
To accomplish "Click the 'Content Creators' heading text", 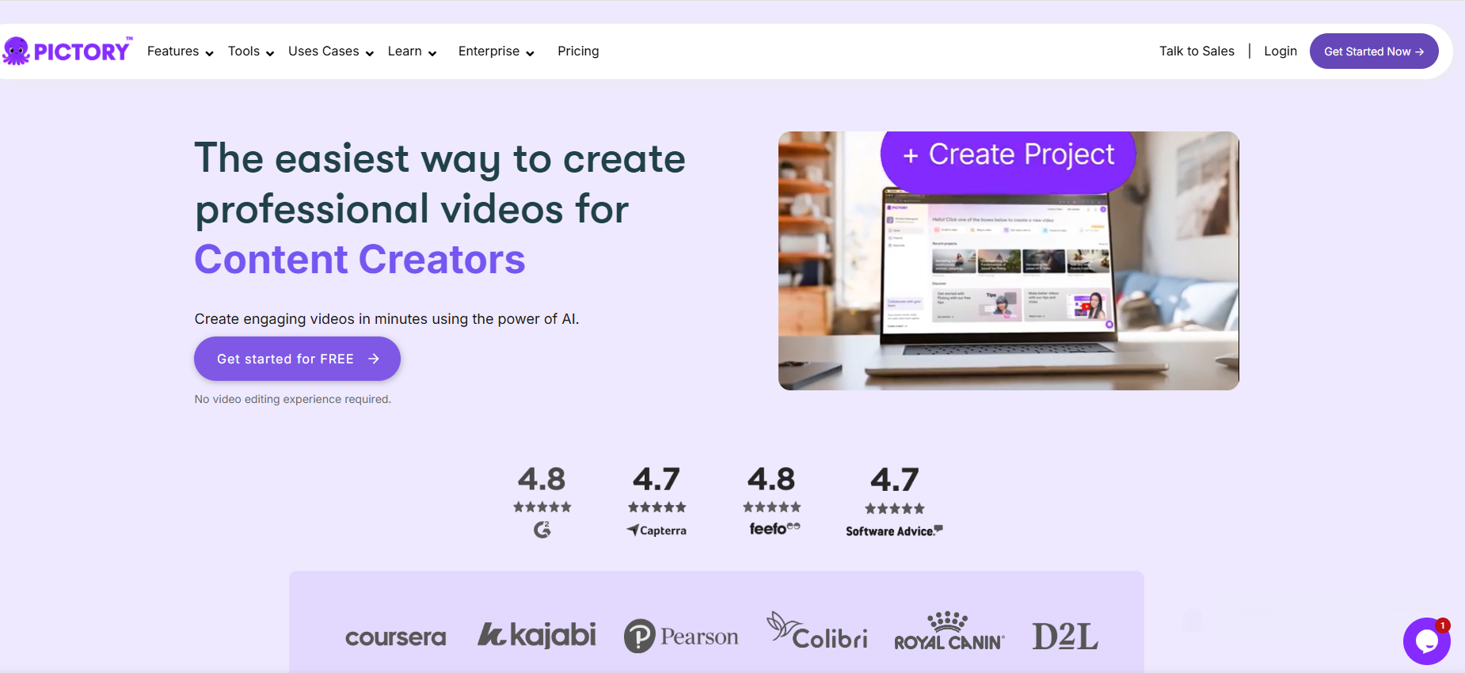I will (x=360, y=260).
